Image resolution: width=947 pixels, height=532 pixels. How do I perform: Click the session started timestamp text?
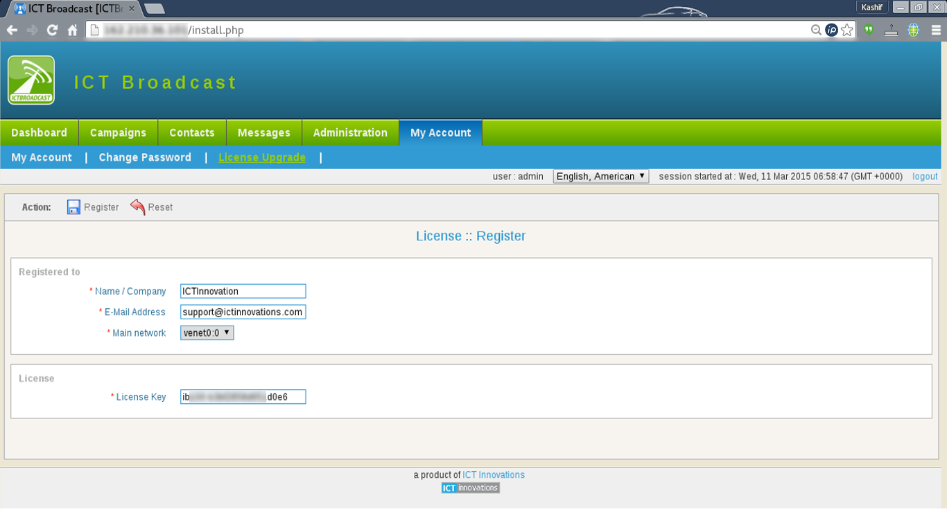pyautogui.click(x=781, y=177)
